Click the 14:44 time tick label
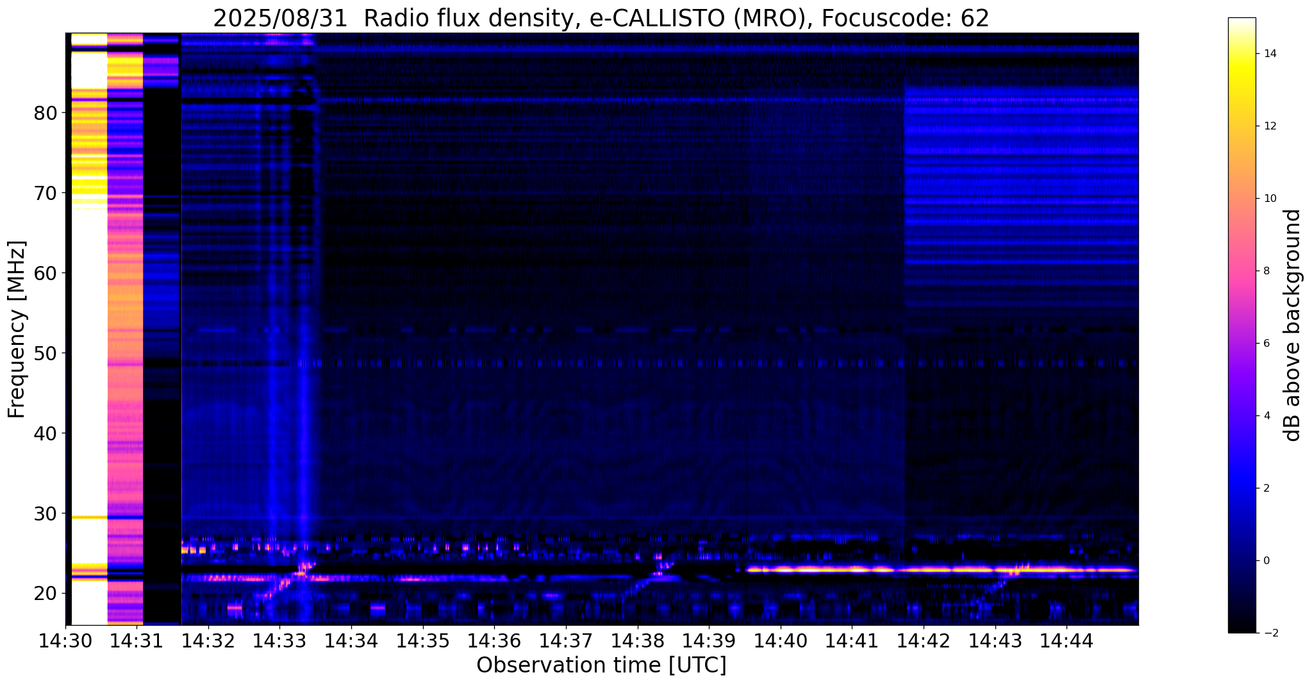1312x684 pixels. click(x=1067, y=640)
